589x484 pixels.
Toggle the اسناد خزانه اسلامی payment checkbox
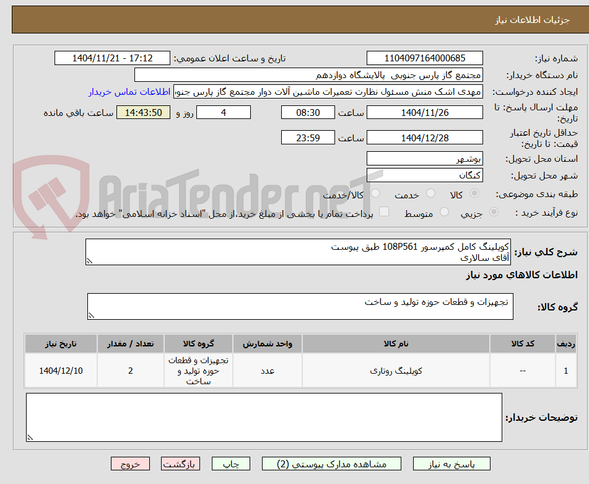384,211
